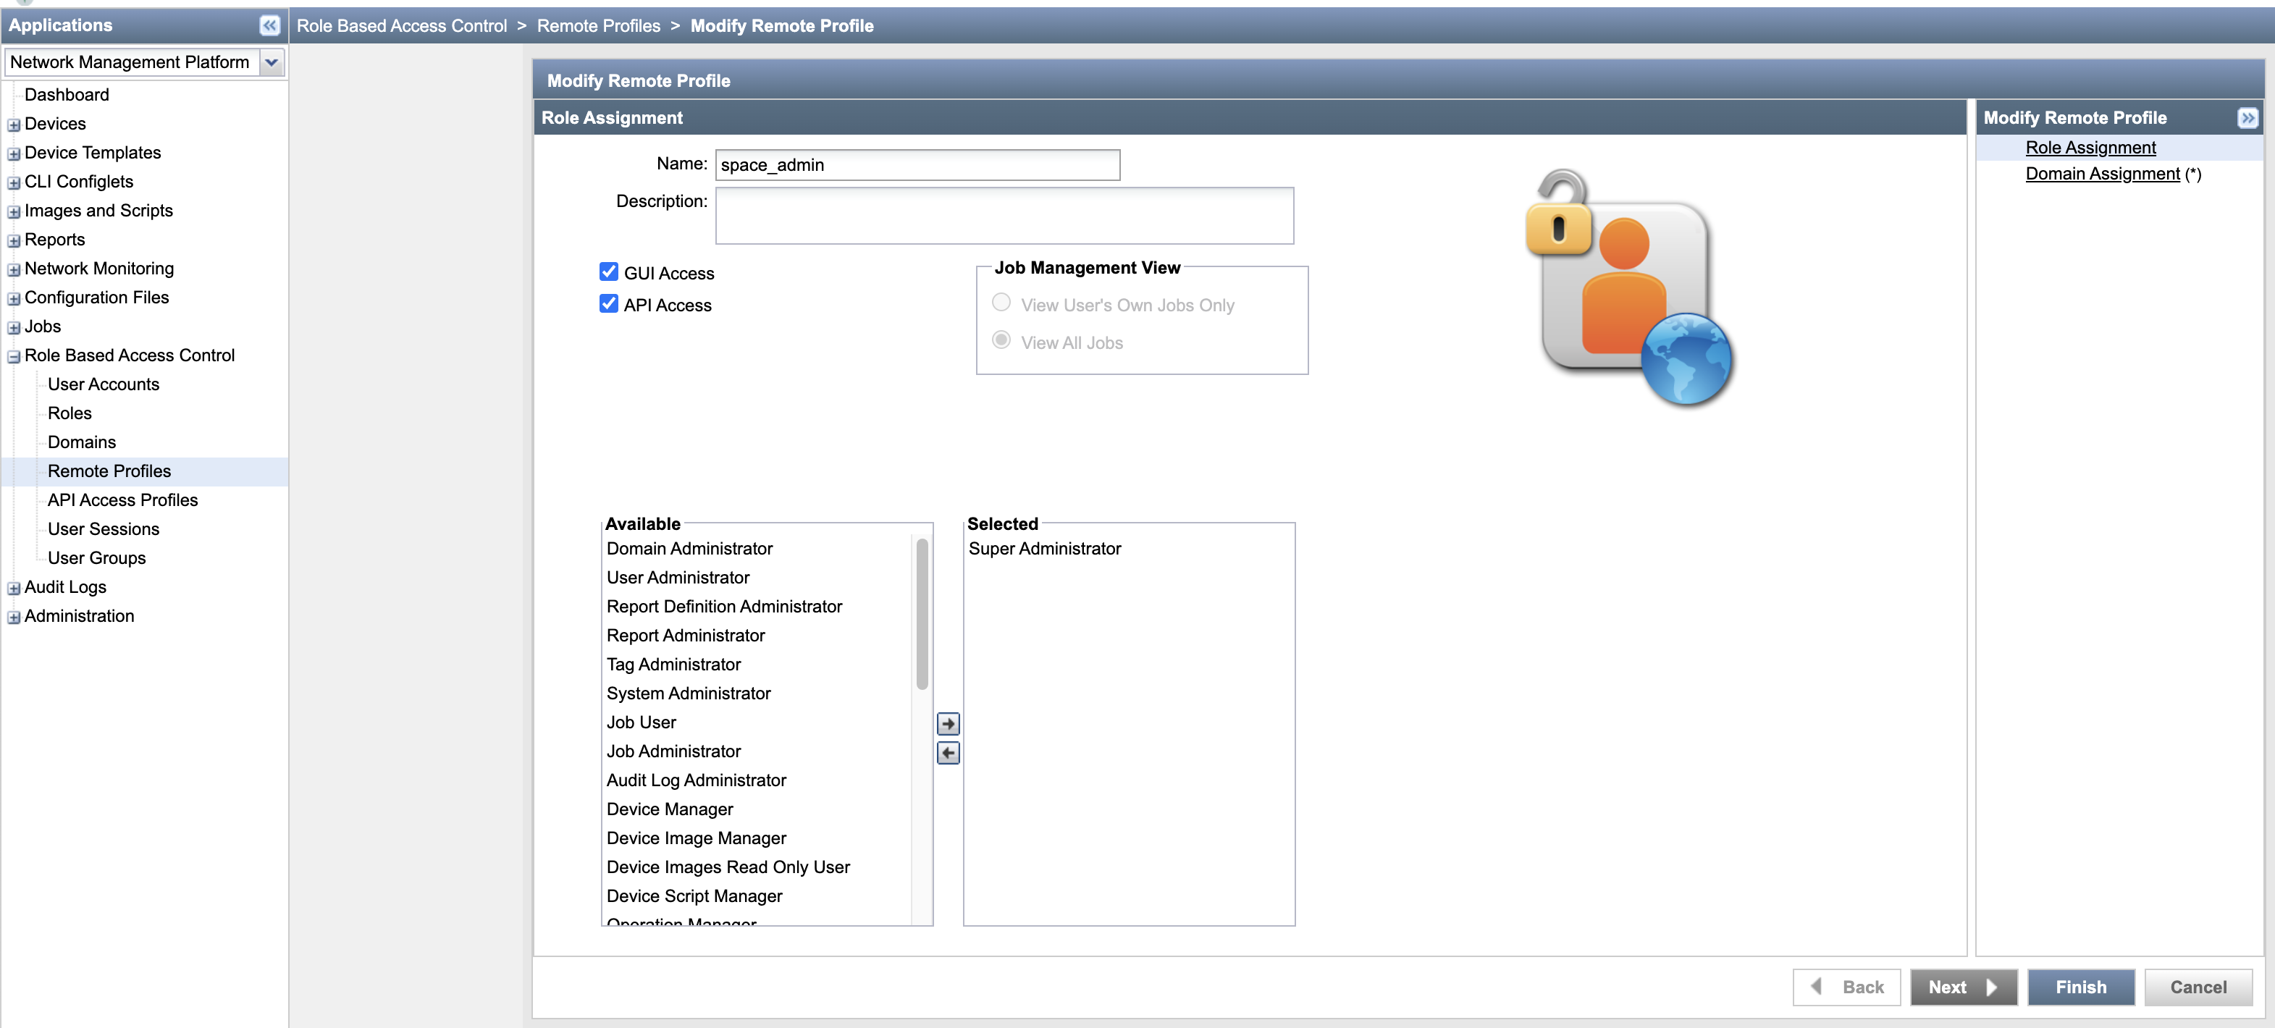Go to Role Based Access Control breadcrumb
This screenshot has height=1028, width=2275.
coord(402,25)
